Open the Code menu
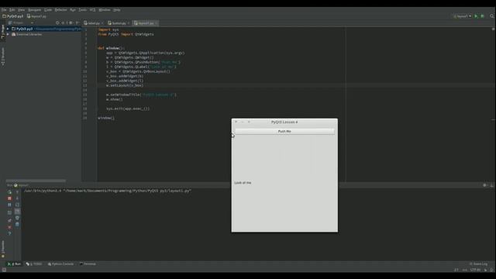Screen dimensions: 496x279 tap(48, 10)
